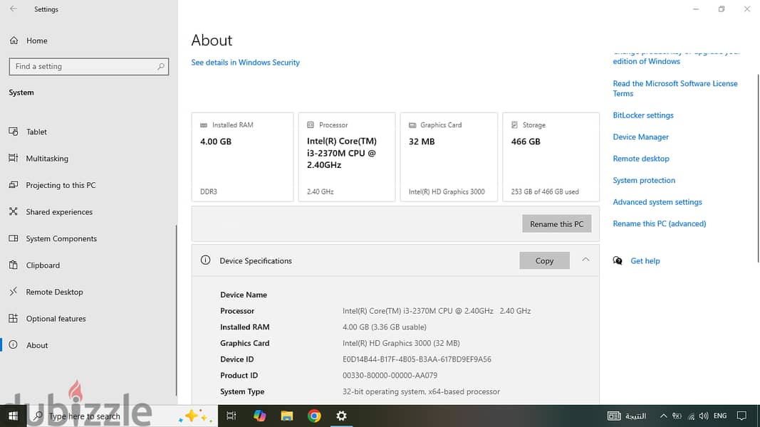760x427 pixels.
Task: Open System protection link
Action: (644, 180)
